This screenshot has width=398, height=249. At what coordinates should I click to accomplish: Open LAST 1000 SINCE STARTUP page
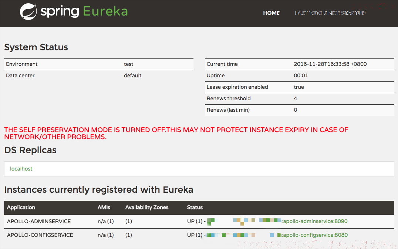[330, 13]
